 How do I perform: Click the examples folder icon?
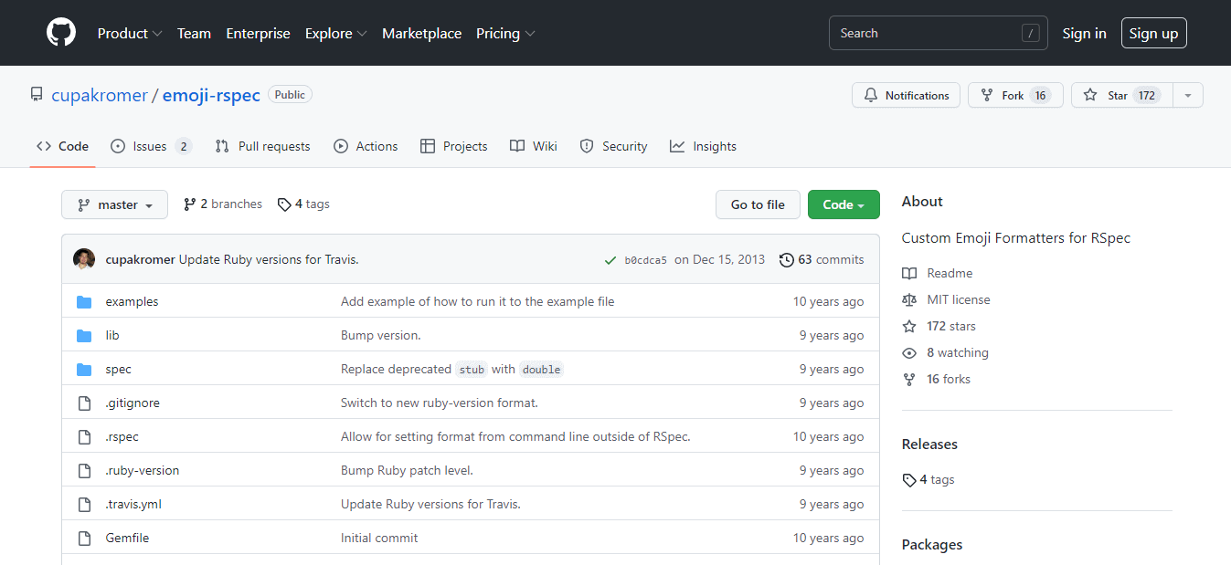[84, 302]
